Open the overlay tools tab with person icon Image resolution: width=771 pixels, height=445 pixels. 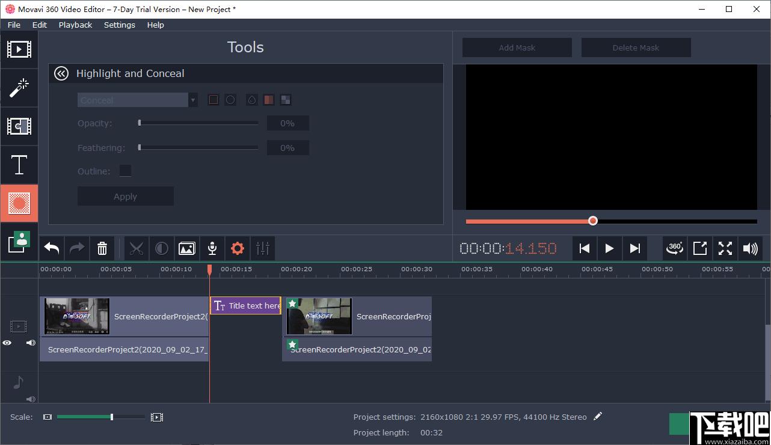point(19,241)
